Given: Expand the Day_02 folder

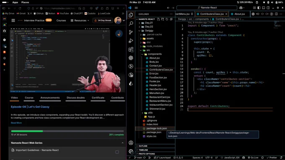Looking at the screenshot, I should coord(155,27).
